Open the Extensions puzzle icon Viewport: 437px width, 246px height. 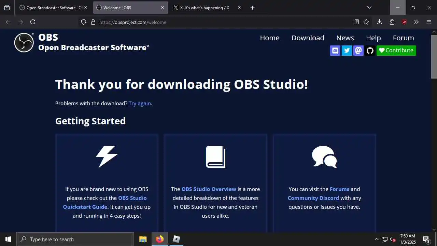tap(392, 22)
